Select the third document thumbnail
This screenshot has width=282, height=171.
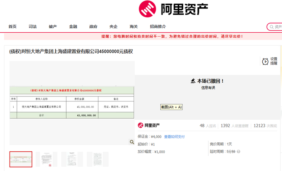click(x=72, y=159)
